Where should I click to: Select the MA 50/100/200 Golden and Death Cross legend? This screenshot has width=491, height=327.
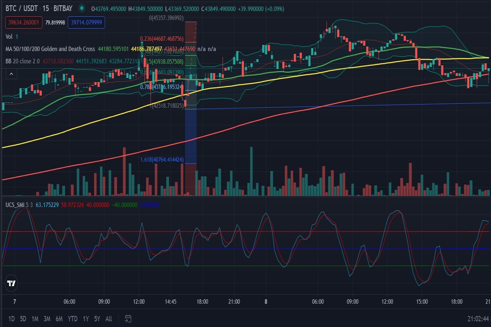(50, 49)
